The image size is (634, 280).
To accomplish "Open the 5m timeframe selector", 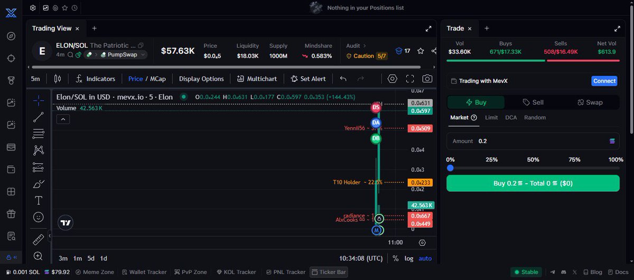I will click(x=35, y=79).
